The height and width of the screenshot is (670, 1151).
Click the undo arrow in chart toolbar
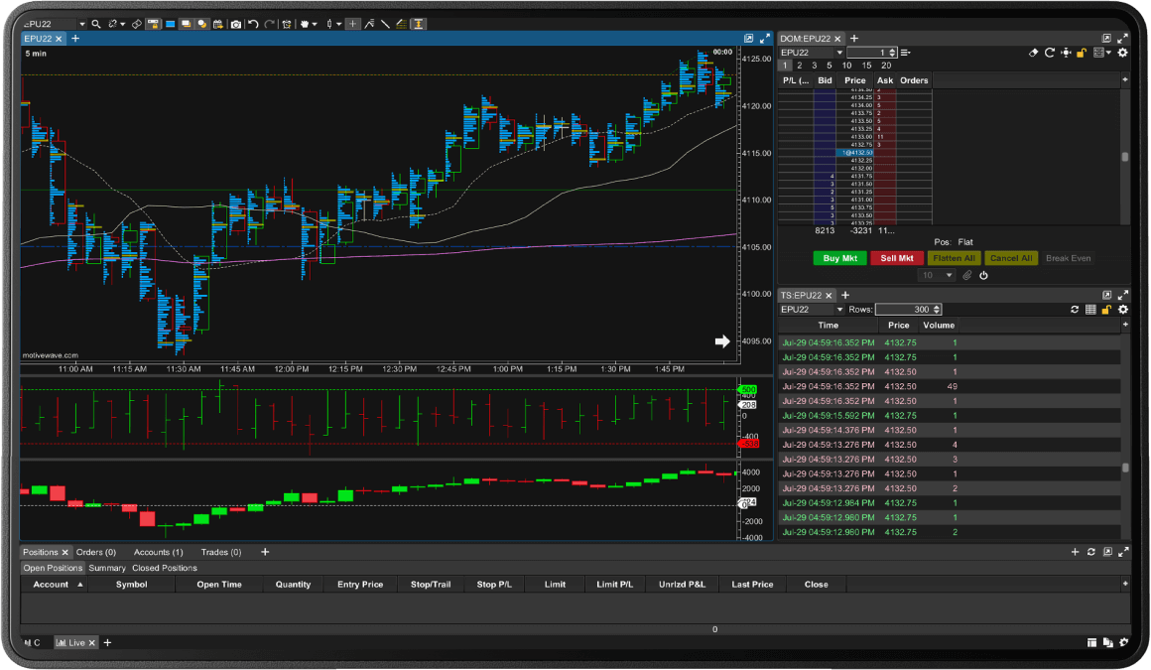pyautogui.click(x=253, y=24)
